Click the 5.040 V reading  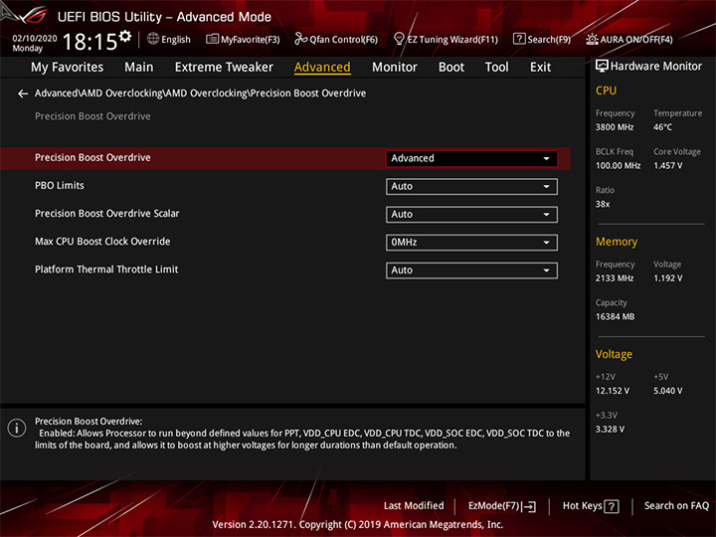point(667,391)
